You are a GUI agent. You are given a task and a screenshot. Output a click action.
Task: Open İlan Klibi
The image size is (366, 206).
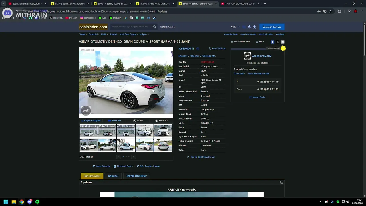tap(114, 121)
